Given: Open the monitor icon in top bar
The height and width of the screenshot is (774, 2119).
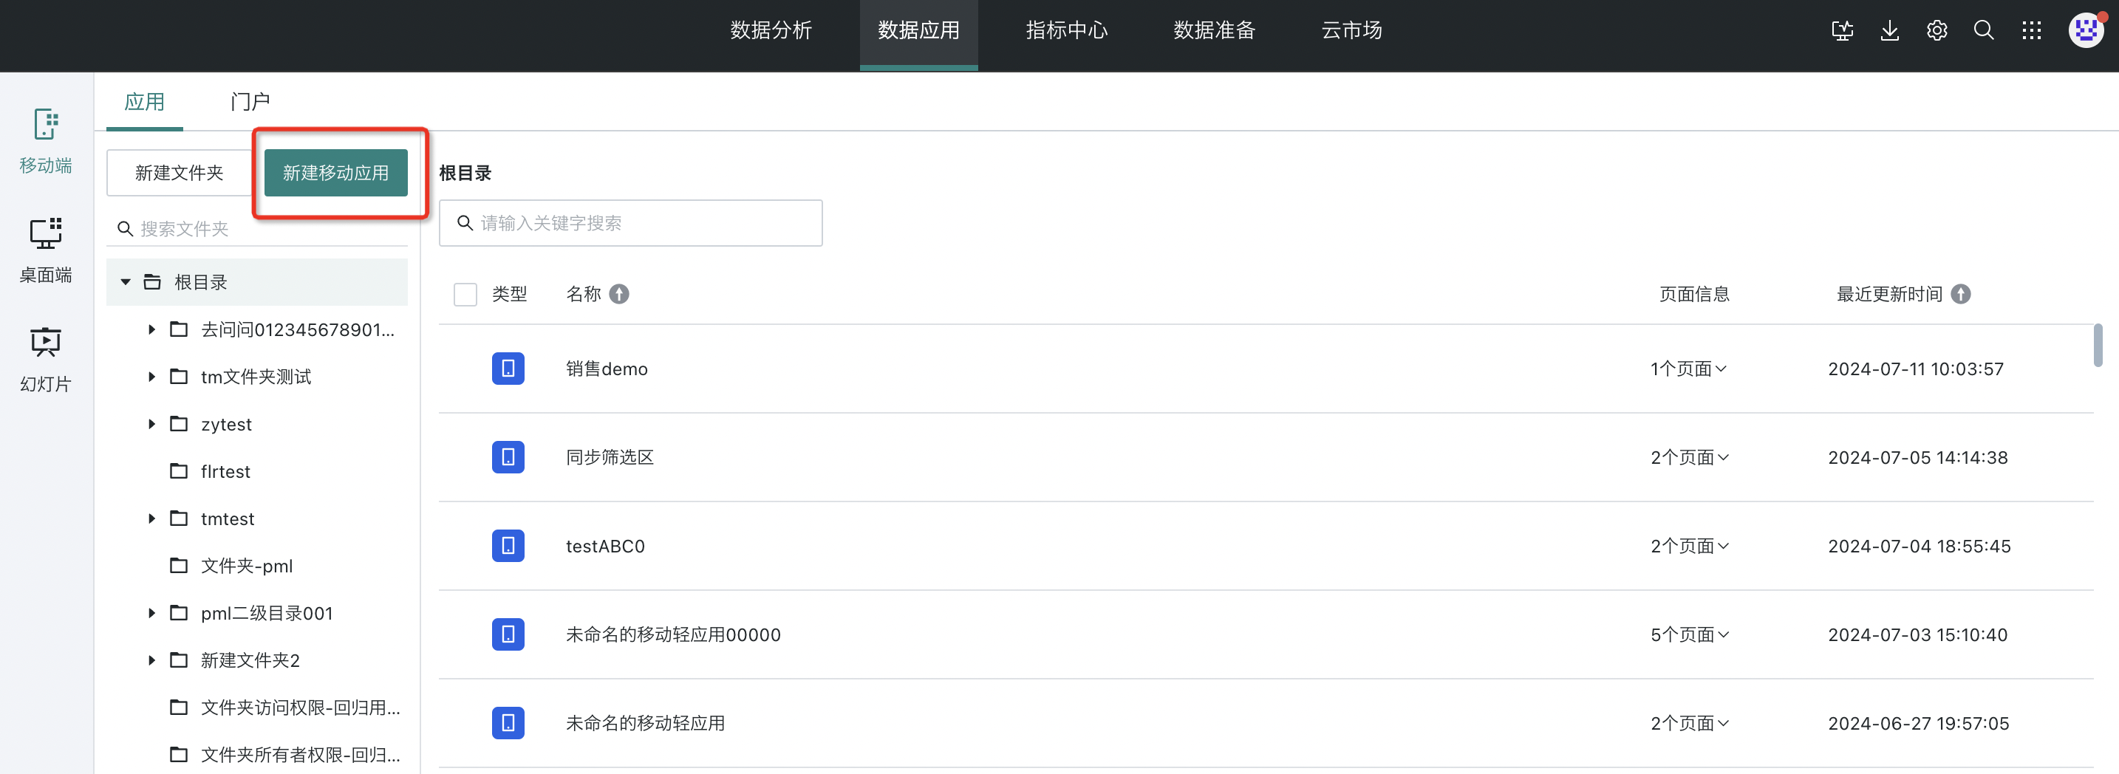Looking at the screenshot, I should (x=1842, y=31).
